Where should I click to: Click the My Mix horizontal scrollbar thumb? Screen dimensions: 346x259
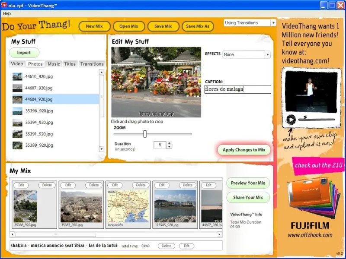(56, 234)
